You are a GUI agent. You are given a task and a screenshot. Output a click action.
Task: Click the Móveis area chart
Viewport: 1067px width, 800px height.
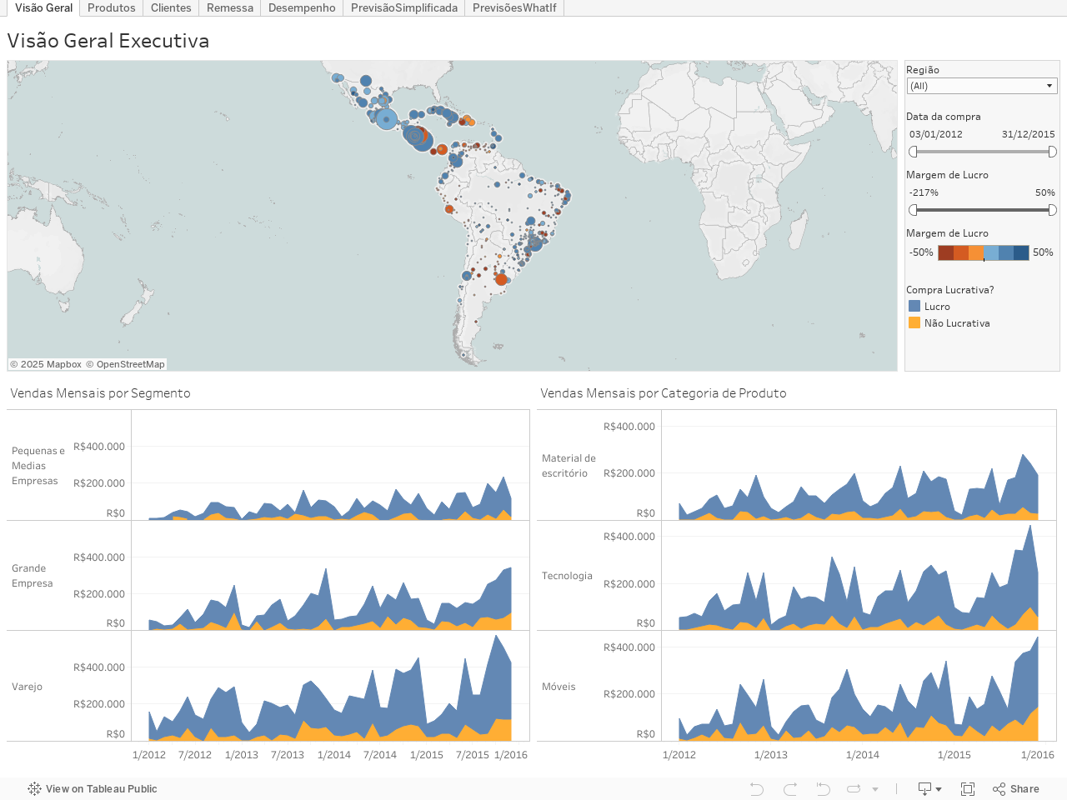tap(858, 686)
